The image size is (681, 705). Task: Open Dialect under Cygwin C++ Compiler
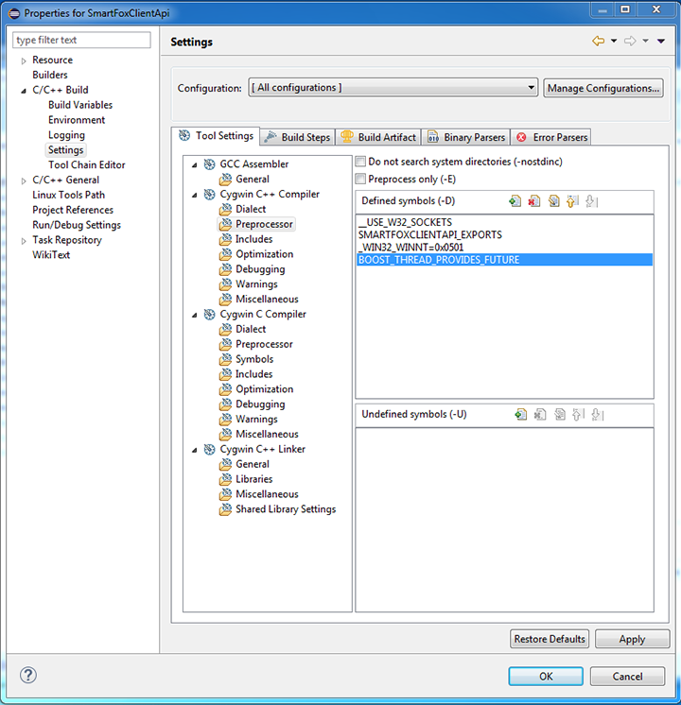click(x=251, y=209)
